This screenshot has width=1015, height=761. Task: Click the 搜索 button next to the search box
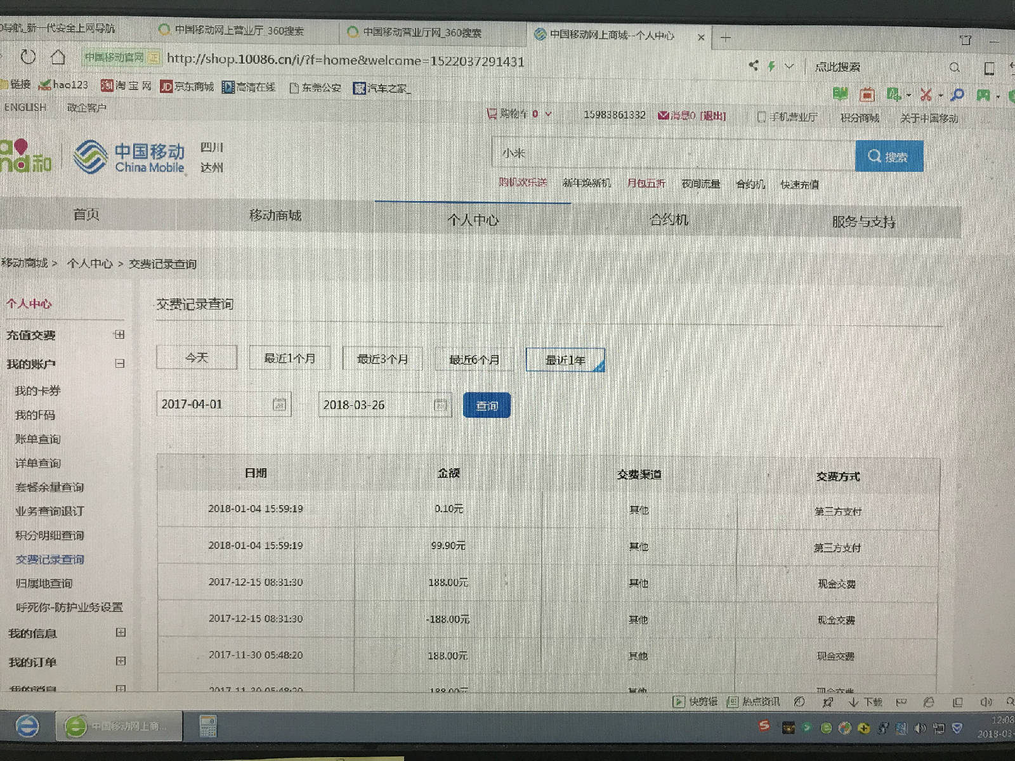888,157
